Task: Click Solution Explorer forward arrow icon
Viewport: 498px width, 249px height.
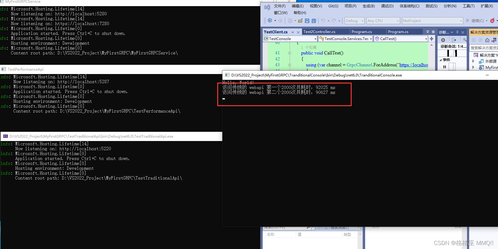Action: (x=480, y=40)
